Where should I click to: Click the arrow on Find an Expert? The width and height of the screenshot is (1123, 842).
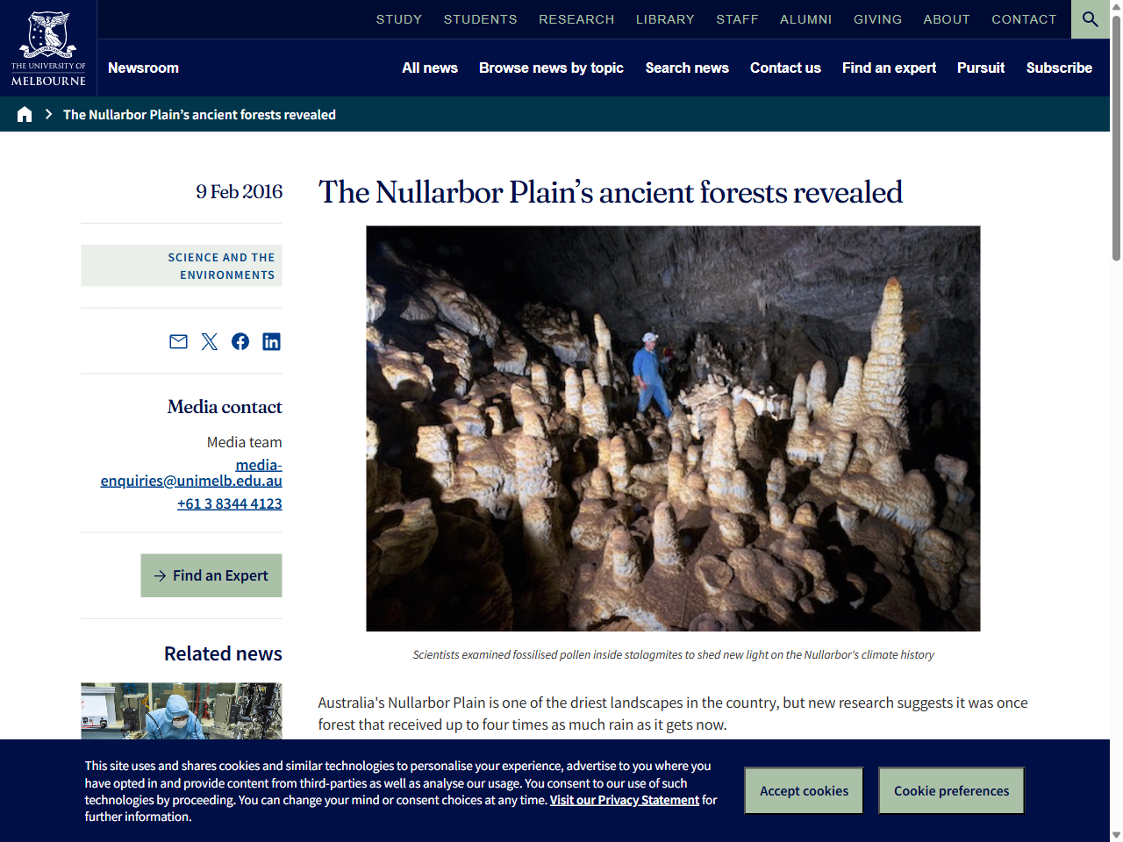160,575
